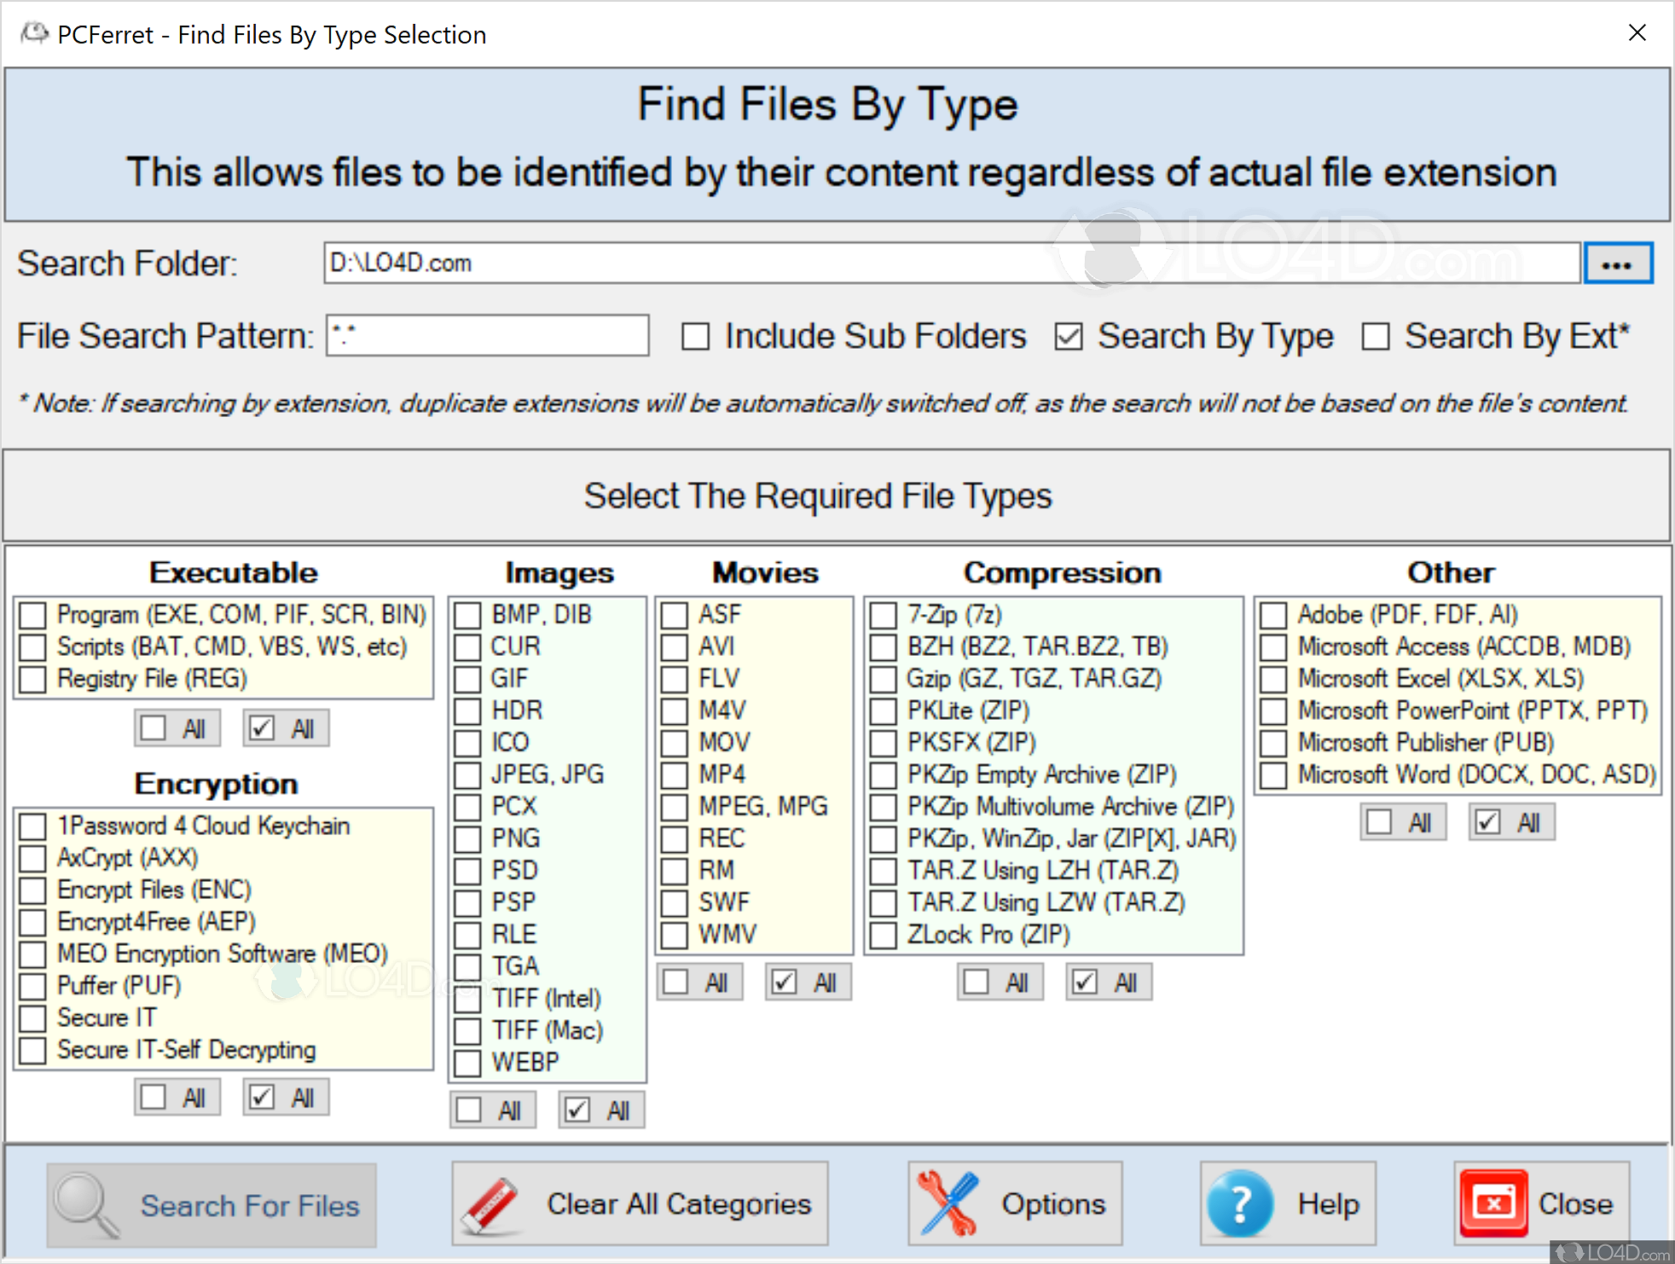Viewport: 1675px width, 1264px height.
Task: Click the Close button label
Action: pos(1575,1203)
